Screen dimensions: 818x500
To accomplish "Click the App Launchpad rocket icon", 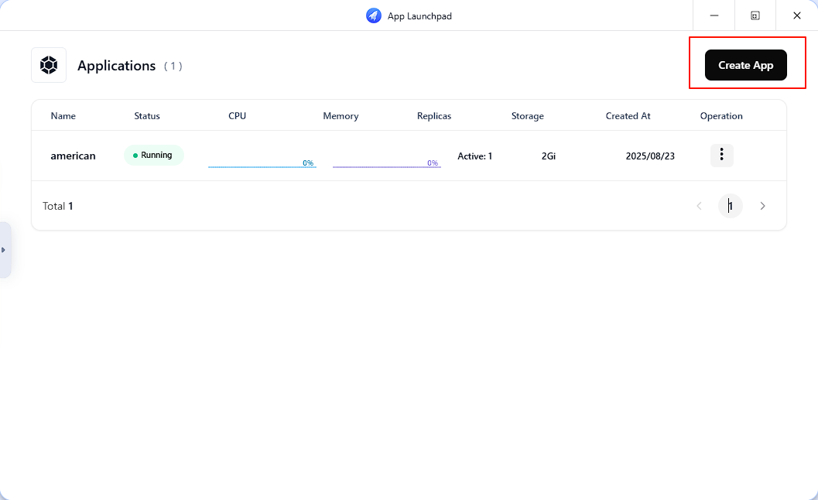I will 374,15.
